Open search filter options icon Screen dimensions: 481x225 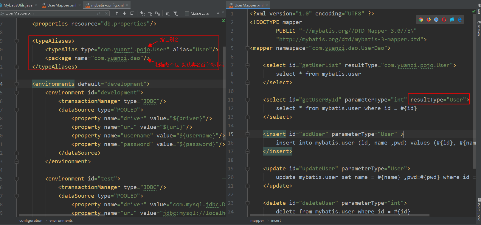(176, 13)
